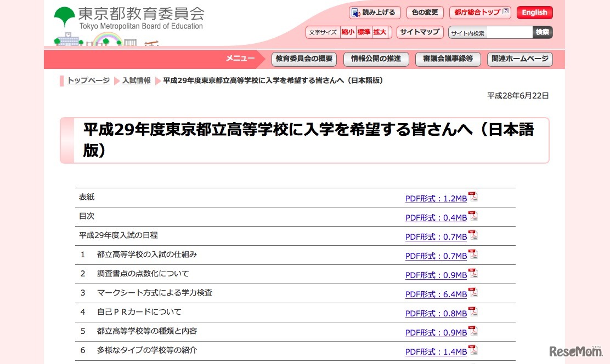The width and height of the screenshot is (610, 364).
Task: Open PDF link for 平成29年度入試の日程
Action: (x=436, y=236)
